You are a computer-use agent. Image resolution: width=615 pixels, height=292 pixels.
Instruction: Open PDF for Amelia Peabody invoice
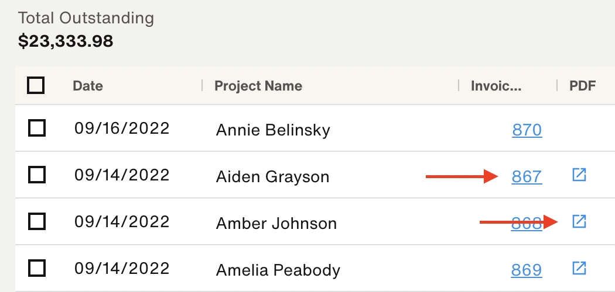[579, 268]
